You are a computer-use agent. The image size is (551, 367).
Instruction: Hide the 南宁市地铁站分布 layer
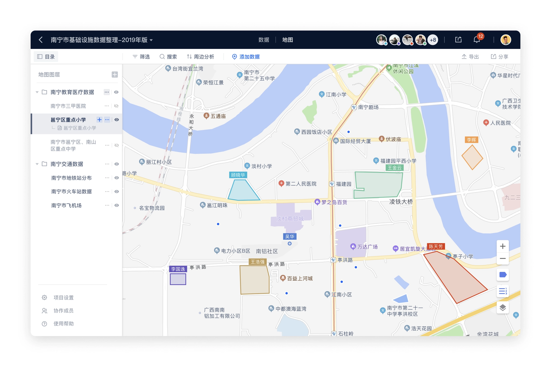[116, 178]
